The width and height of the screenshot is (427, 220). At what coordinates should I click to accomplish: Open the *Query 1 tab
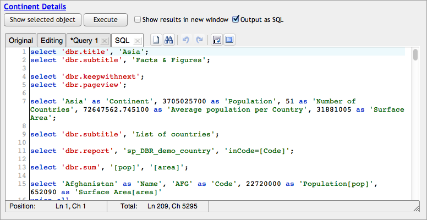83,41
